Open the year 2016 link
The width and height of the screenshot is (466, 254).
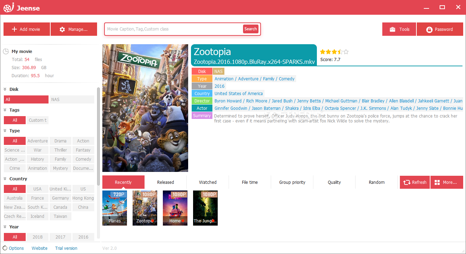pyautogui.click(x=219, y=86)
